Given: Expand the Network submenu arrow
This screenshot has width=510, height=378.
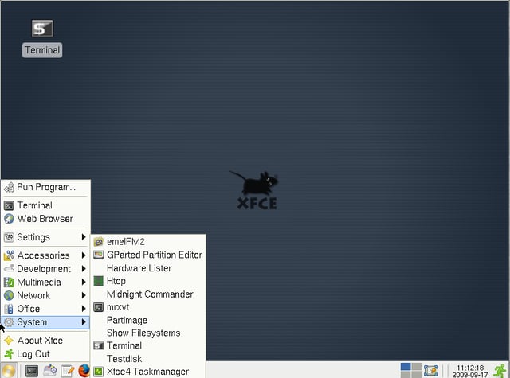Looking at the screenshot, I should pos(84,295).
